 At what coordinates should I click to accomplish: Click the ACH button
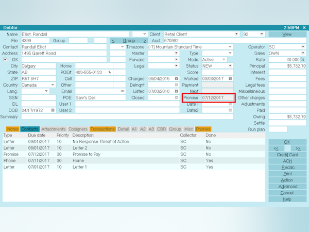pos(287,161)
